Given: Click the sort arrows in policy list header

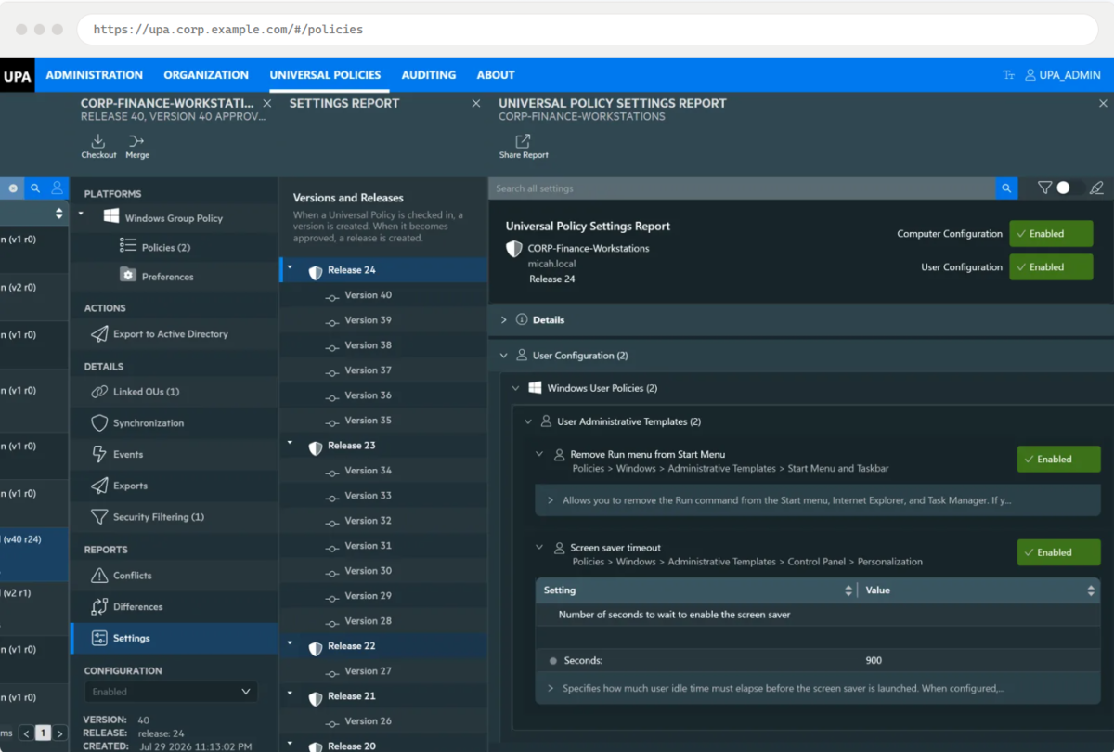Looking at the screenshot, I should [59, 214].
